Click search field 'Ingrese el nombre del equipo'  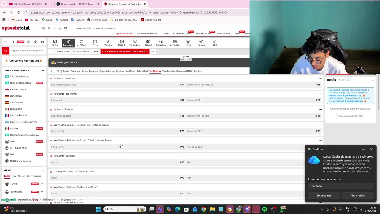click(x=28, y=51)
